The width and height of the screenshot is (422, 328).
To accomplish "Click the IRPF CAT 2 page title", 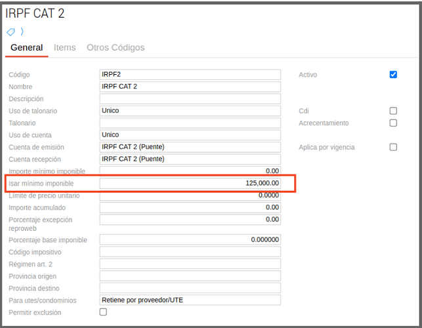I will click(x=35, y=14).
